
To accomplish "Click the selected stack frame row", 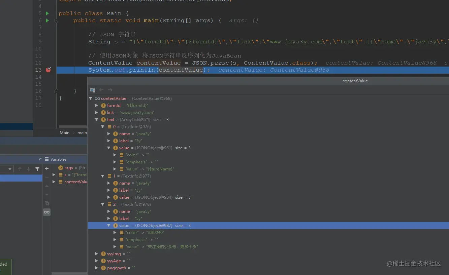I will 21,178.
